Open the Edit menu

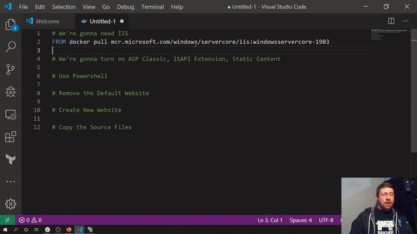(x=40, y=7)
